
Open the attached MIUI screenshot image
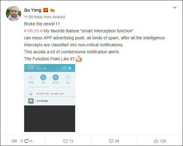pos(49,98)
